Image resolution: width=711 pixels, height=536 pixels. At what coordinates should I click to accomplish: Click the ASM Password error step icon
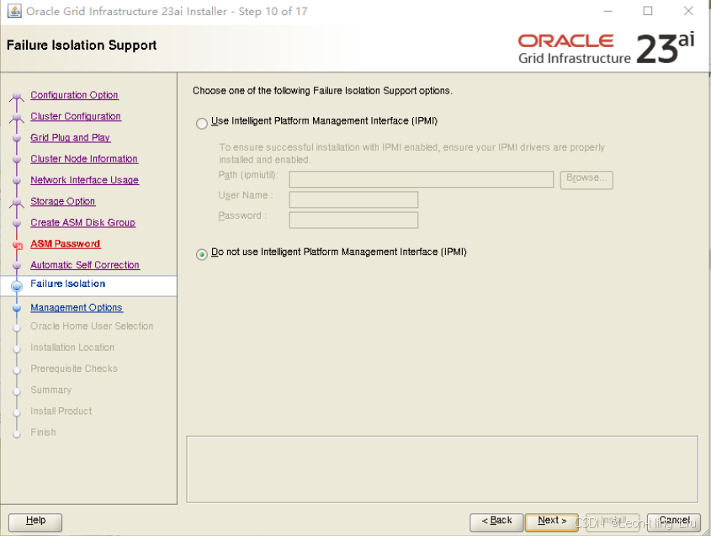tap(18, 246)
